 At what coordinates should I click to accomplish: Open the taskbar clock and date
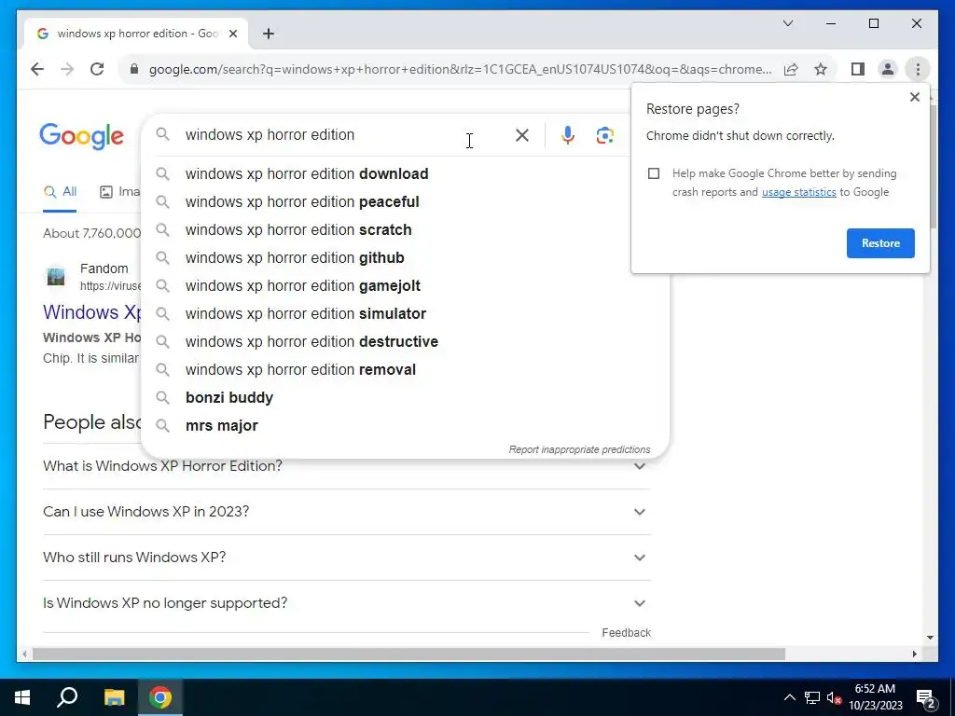click(875, 697)
